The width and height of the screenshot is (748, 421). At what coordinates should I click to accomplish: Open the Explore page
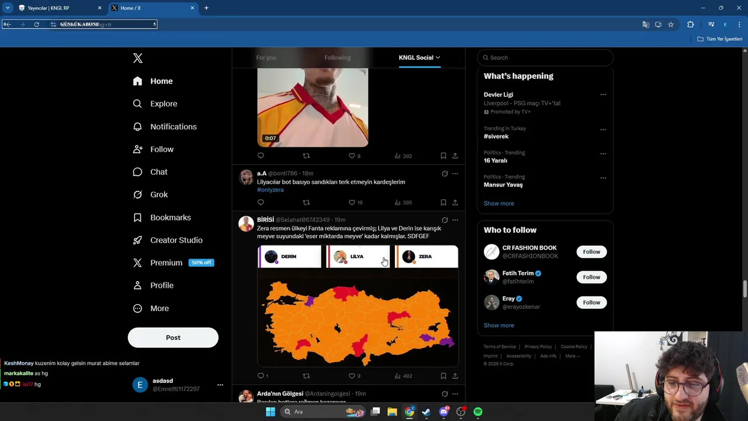pyautogui.click(x=155, y=103)
